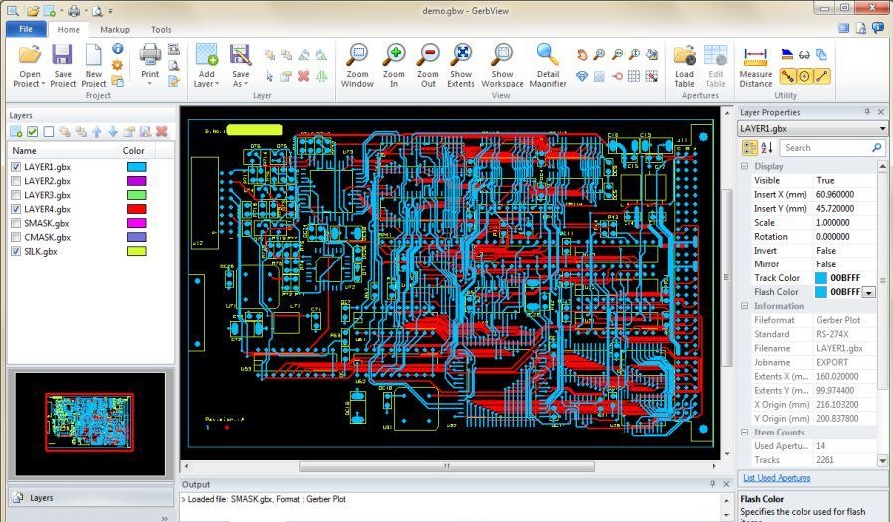Click the blue diamond icon in View group
The height and width of the screenshot is (522, 893).
582,76
